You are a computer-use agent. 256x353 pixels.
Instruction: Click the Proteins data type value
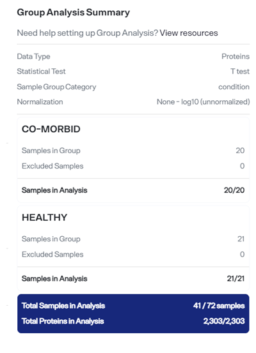pyautogui.click(x=236, y=56)
